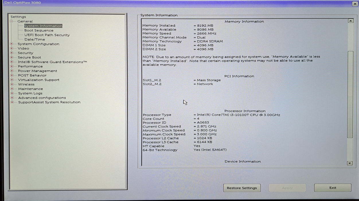Expand the Power Management node
359x201 pixels.
coord(11,71)
